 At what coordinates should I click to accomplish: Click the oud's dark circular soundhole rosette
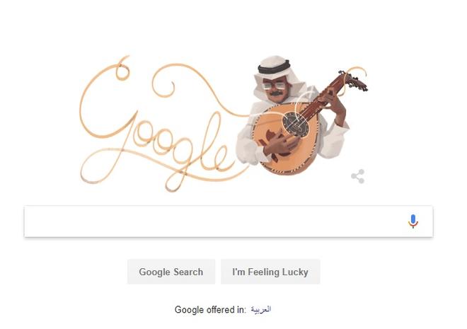(296, 124)
